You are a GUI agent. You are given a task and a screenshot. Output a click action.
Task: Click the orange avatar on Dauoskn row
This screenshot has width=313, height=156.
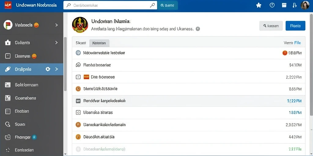[x=78, y=137]
